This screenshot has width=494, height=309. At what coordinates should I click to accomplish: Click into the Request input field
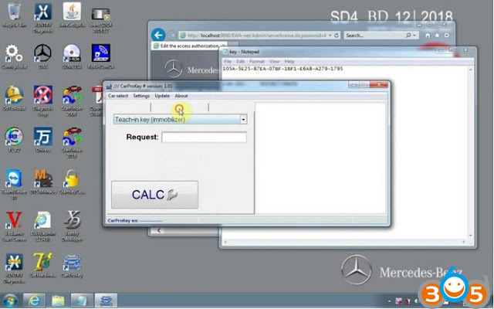pyautogui.click(x=204, y=138)
